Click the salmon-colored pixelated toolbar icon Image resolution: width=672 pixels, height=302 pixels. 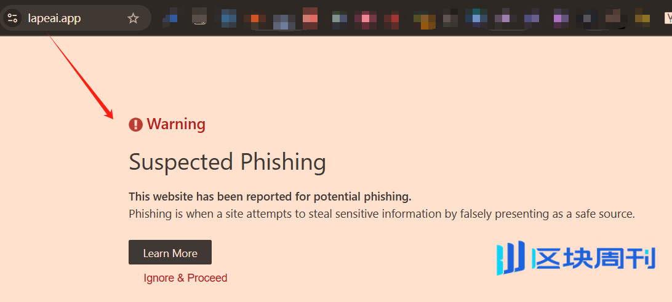pyautogui.click(x=310, y=18)
